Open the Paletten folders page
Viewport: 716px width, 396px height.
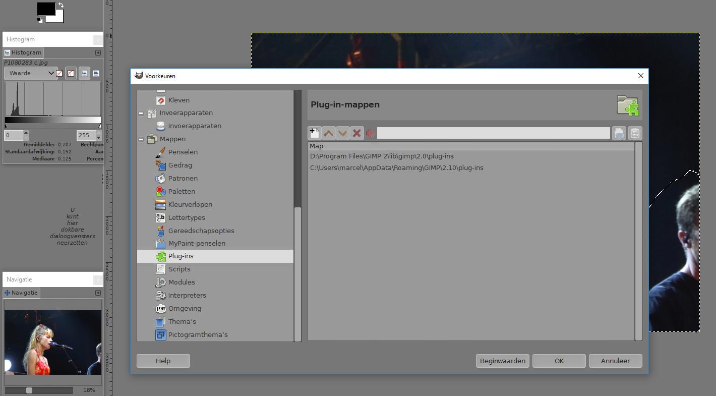click(182, 192)
